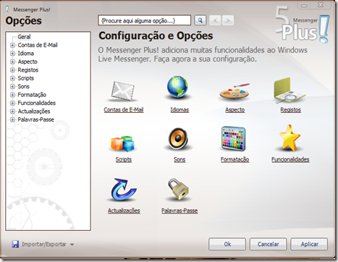Viewport: 338px width, 262px height.
Task: Click the Cancelar button
Action: (x=268, y=244)
